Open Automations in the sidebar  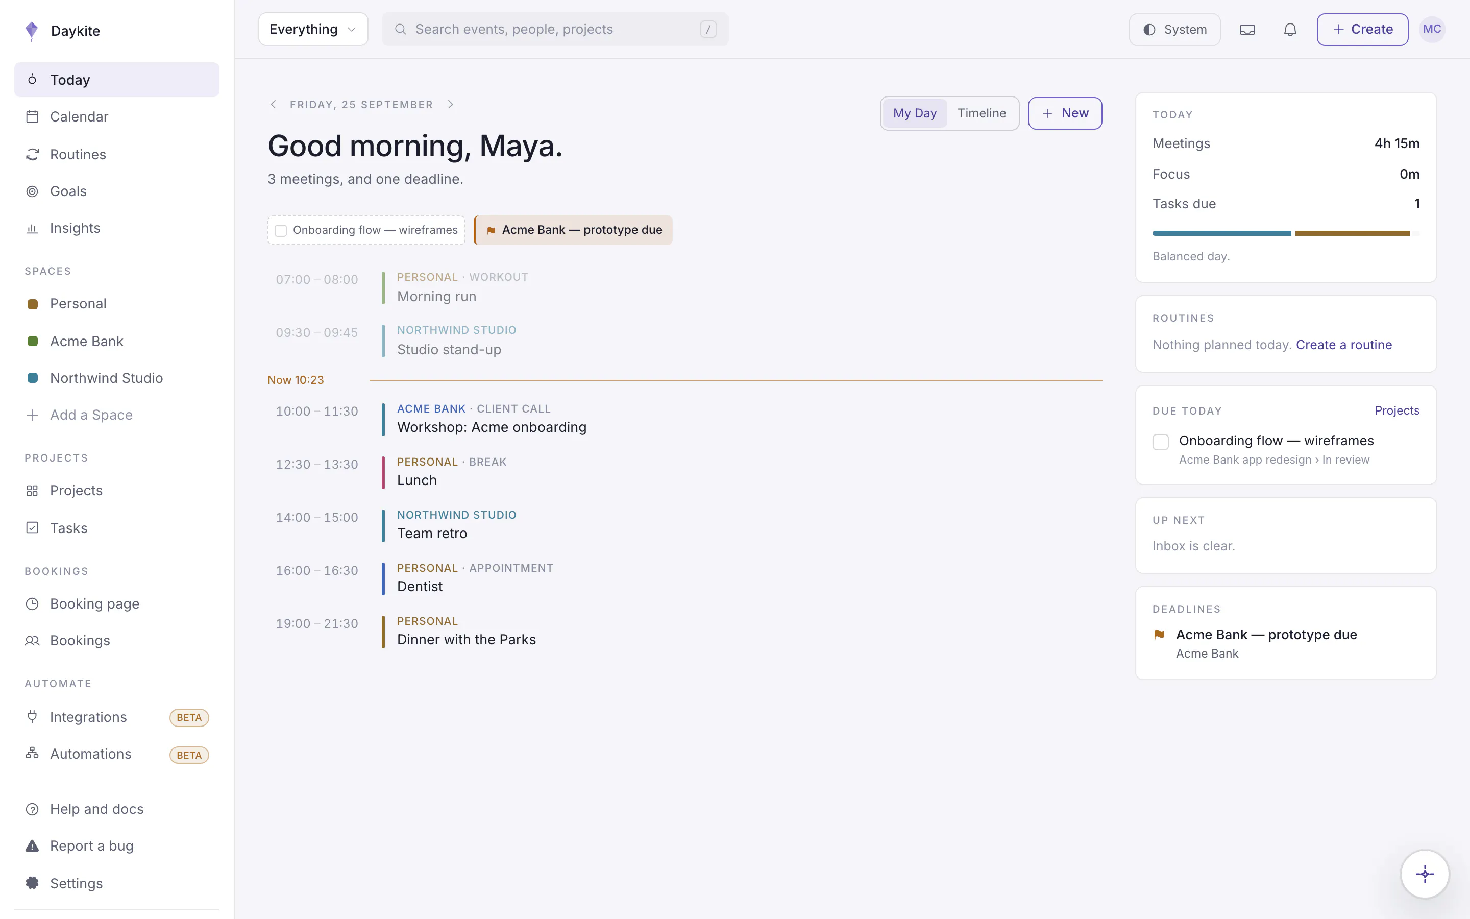pyautogui.click(x=116, y=754)
